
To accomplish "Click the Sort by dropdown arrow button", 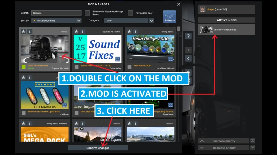I will (x=79, y=20).
